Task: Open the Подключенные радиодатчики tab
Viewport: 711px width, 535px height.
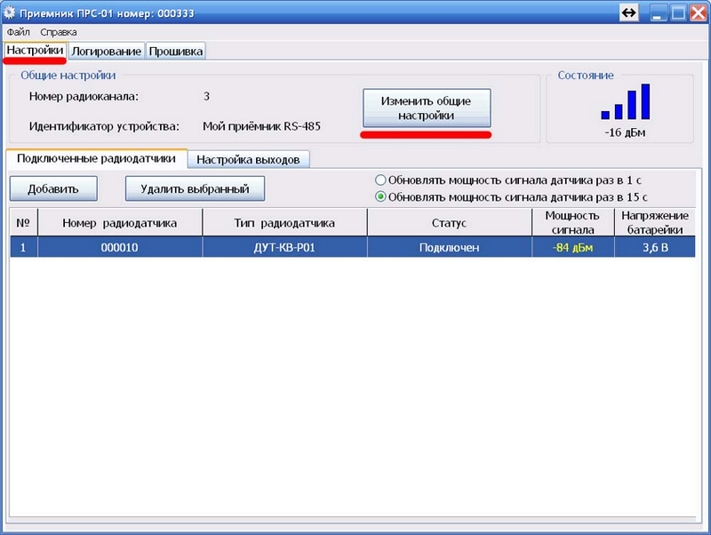Action: coord(97,159)
